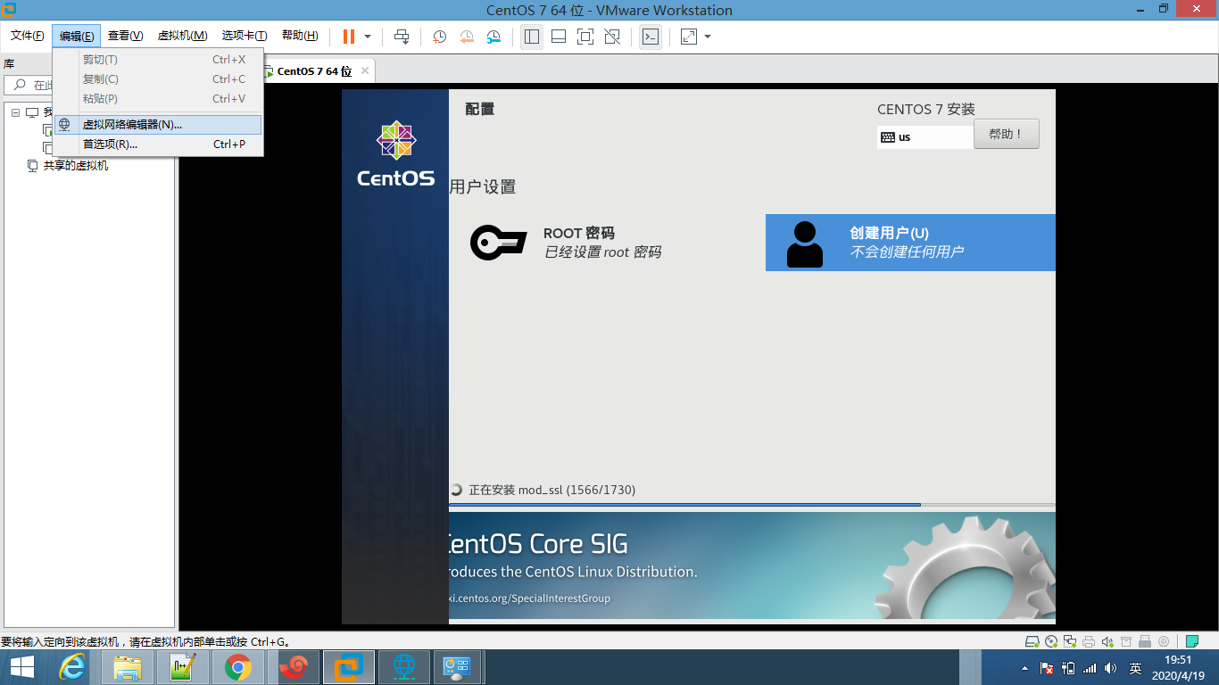
Task: Toggle the console view icon
Action: point(651,37)
